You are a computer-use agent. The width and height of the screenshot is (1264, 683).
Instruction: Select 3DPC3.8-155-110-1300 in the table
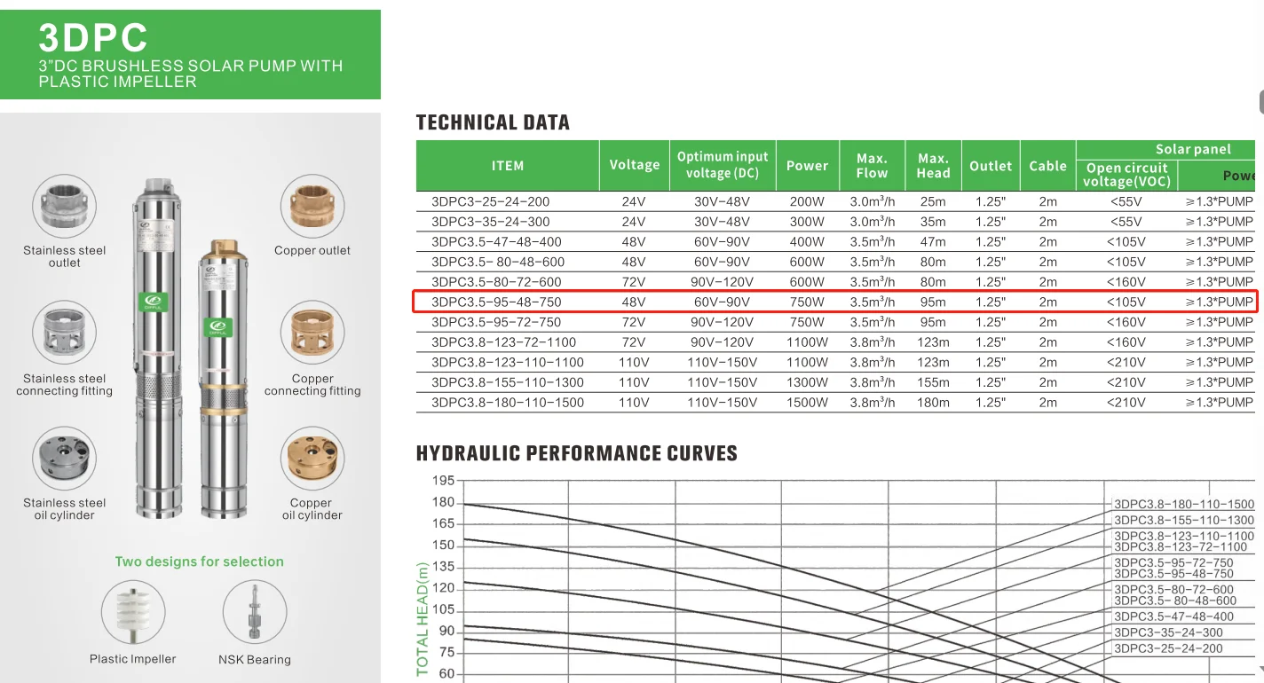[x=508, y=382]
